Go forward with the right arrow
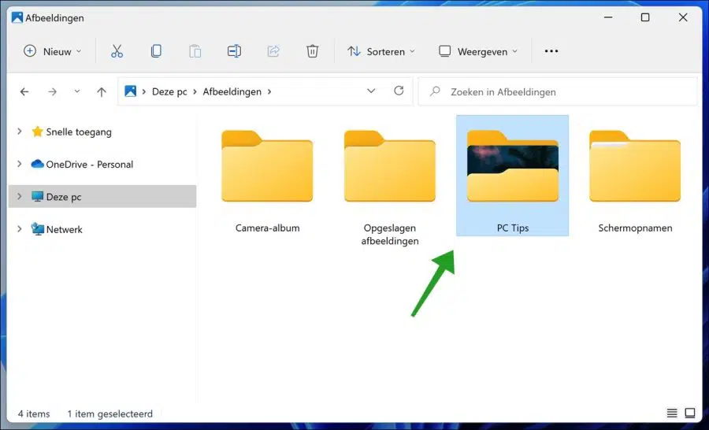This screenshot has height=430, width=709. (x=53, y=92)
